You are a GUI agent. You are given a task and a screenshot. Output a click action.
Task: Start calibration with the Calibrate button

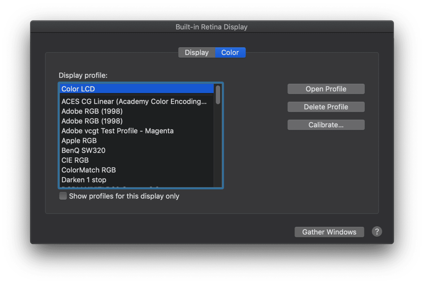click(326, 125)
